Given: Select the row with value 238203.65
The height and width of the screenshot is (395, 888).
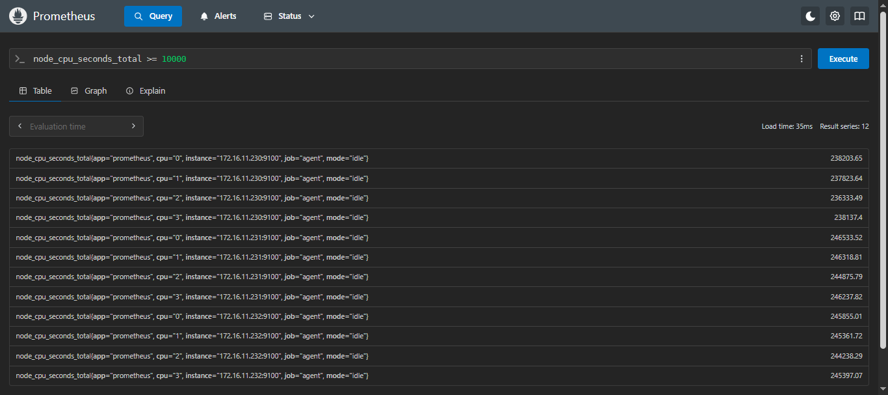Looking at the screenshot, I should (x=439, y=158).
